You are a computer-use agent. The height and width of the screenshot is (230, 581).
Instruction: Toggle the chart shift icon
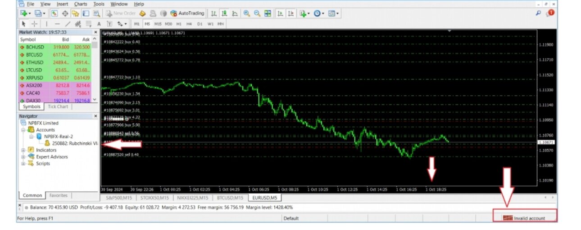291,13
